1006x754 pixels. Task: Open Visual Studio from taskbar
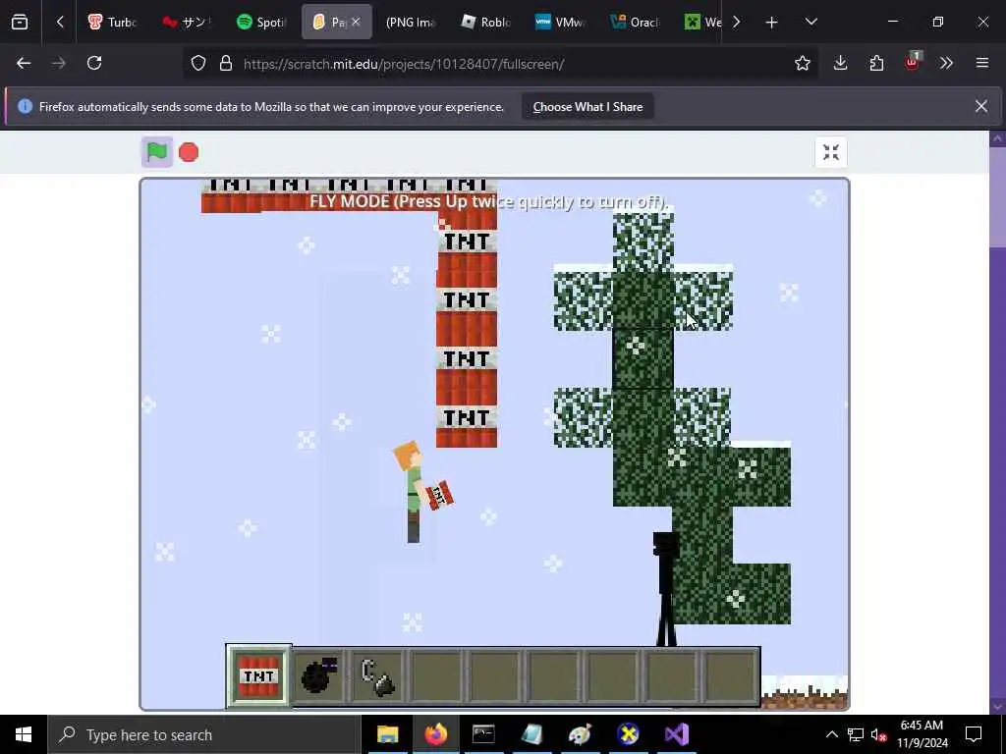[676, 734]
